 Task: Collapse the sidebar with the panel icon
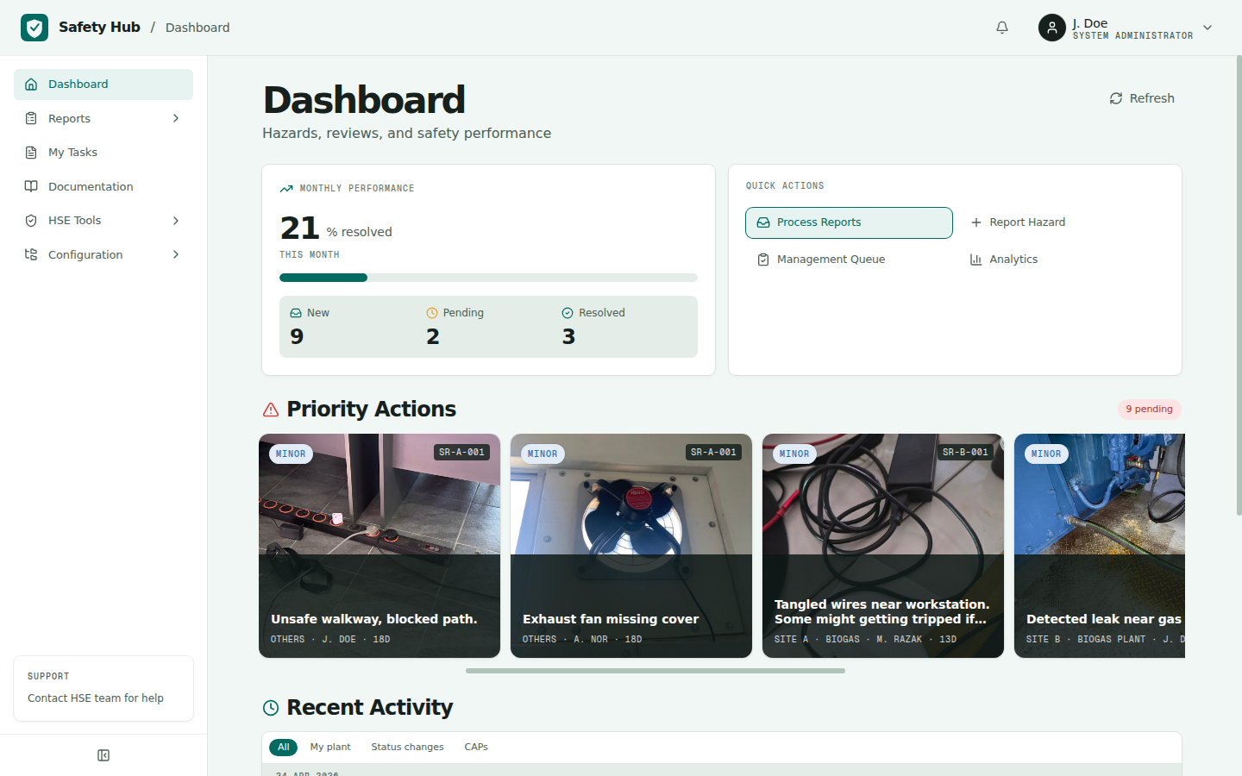pos(103,755)
